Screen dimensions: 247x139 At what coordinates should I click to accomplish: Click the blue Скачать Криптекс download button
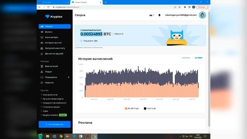point(54,124)
